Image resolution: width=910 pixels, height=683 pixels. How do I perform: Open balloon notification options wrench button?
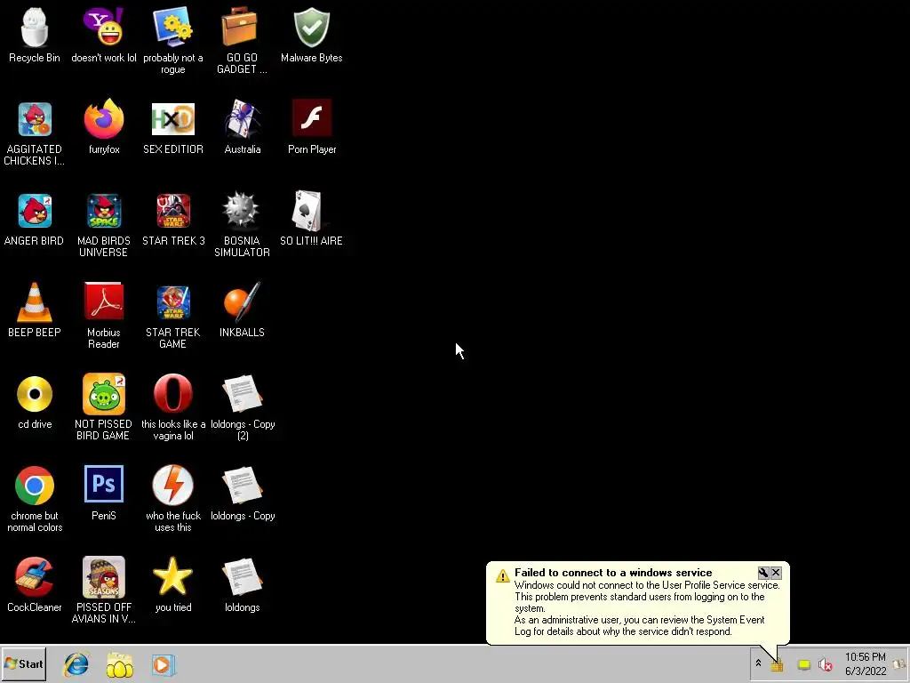[x=763, y=573]
